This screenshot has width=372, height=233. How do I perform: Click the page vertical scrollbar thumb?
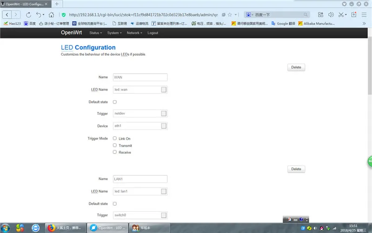pos(370,66)
